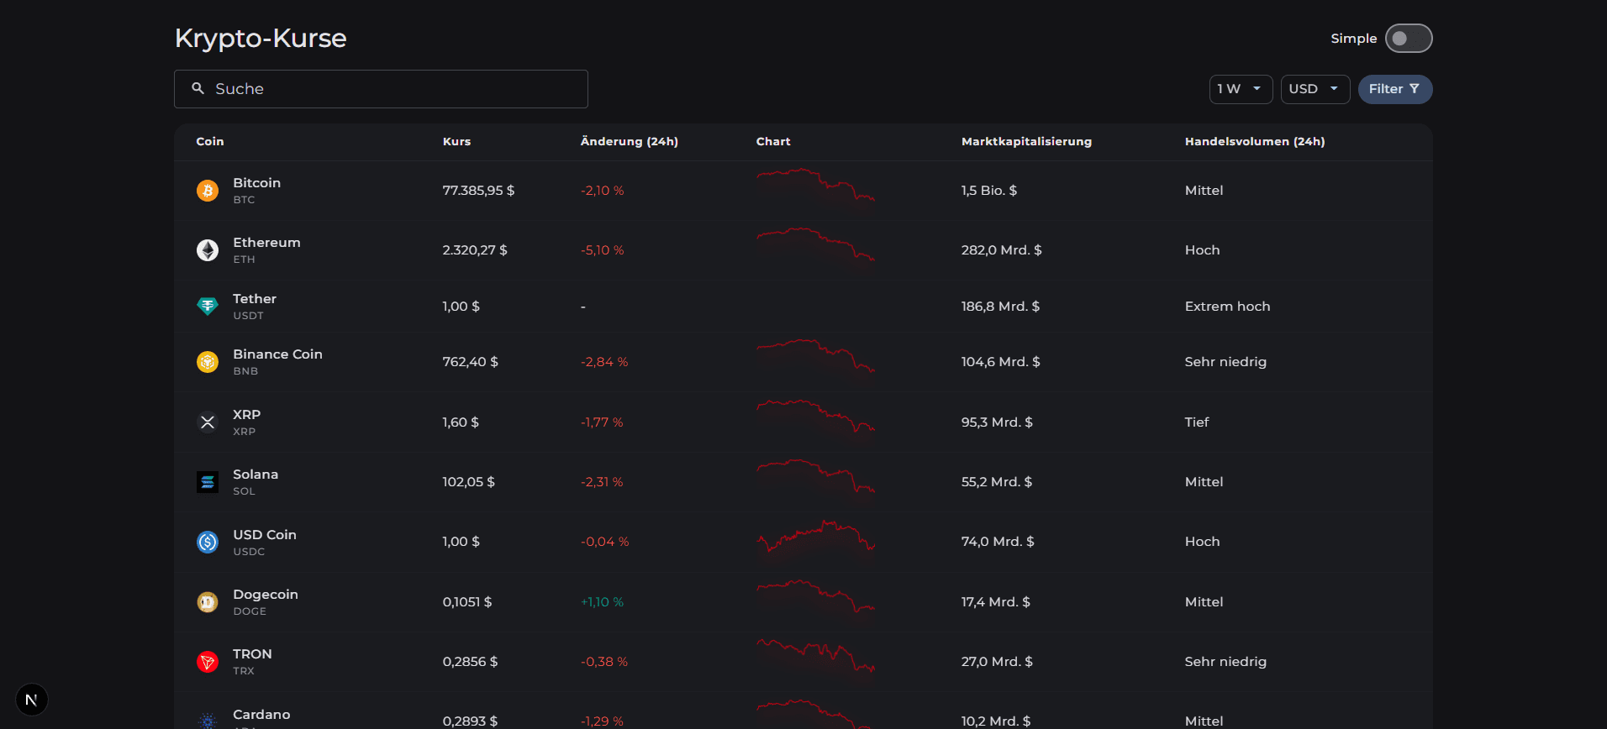
Task: Click the Binance Coin icon
Action: click(x=208, y=362)
